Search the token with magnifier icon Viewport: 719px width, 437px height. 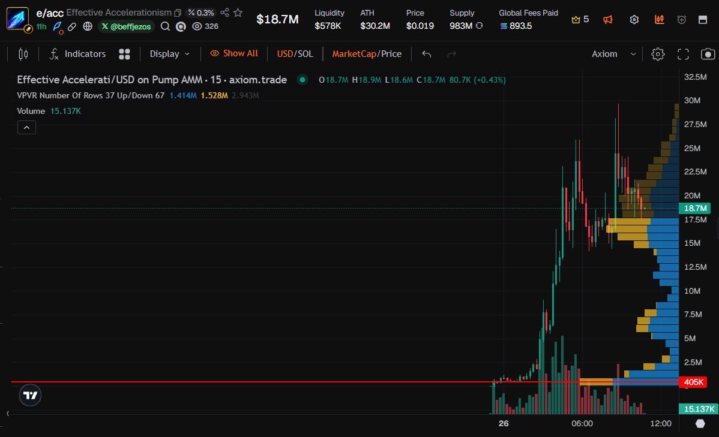pos(165,26)
